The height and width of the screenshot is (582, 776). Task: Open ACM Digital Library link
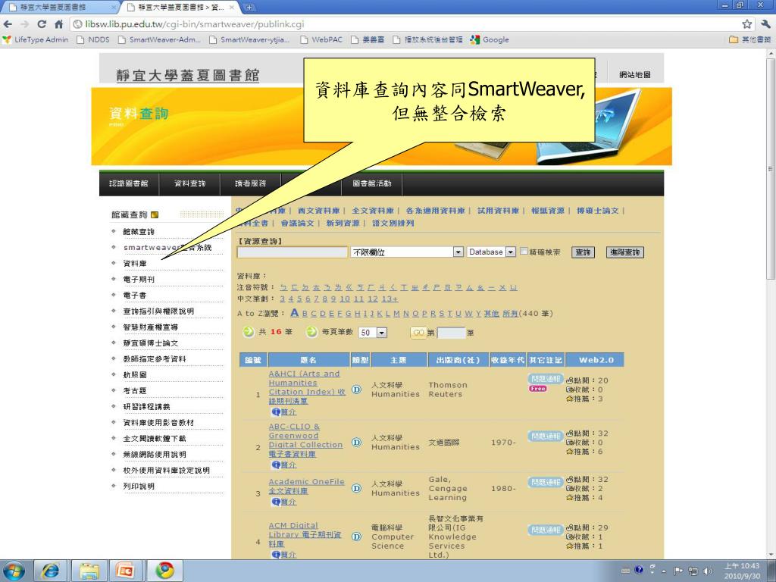click(305, 534)
